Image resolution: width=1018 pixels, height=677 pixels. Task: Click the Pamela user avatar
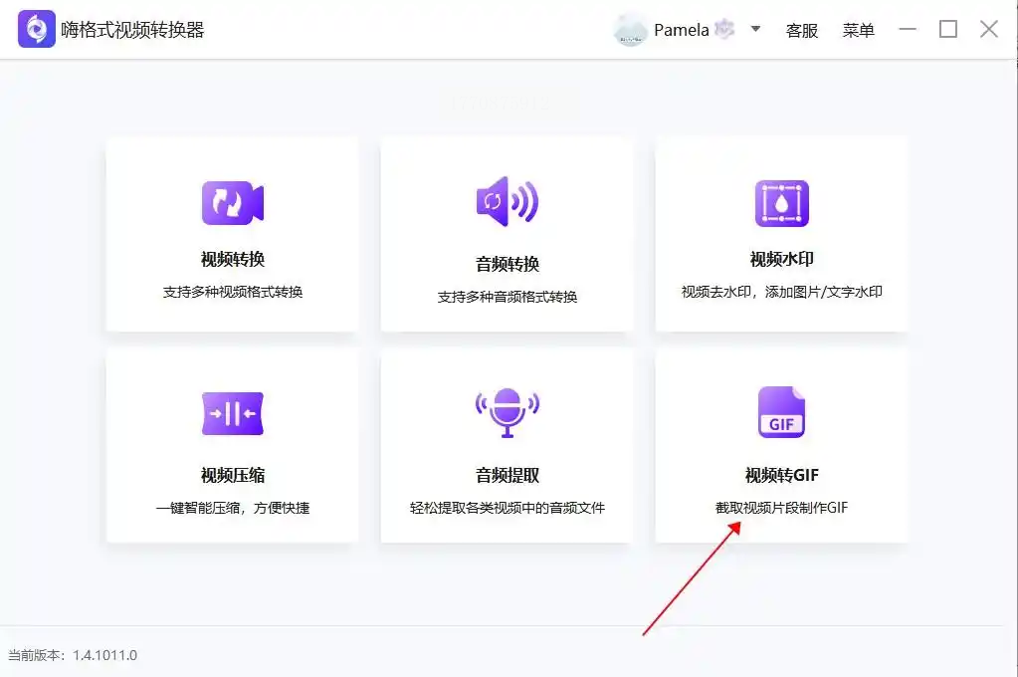click(x=630, y=30)
